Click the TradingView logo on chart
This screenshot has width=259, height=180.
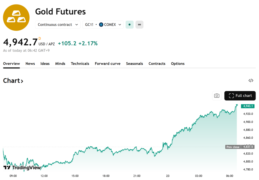[22, 168]
